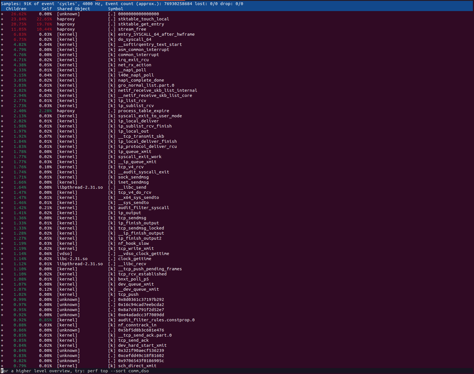474x374 pixels.
Task: Click the Shared Object column header
Action: click(73, 8)
